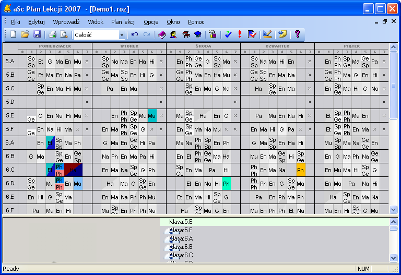This screenshot has height=275, width=401.
Task: Click the WTOREK day header
Action: [129, 46]
